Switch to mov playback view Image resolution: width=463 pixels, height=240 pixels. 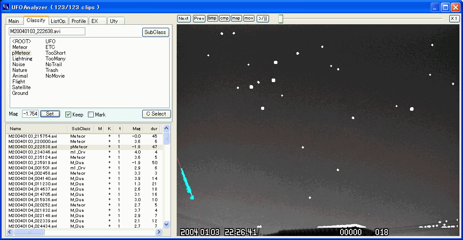pos(249,19)
